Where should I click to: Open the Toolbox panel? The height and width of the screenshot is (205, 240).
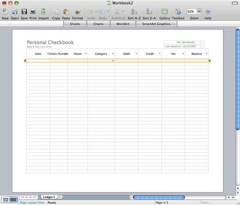[x=178, y=12]
